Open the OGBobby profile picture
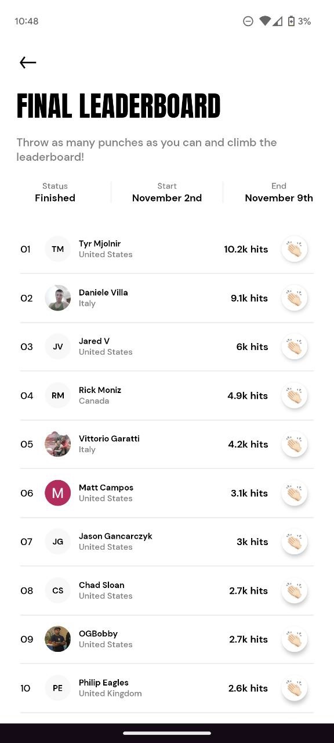Viewport: 334px width, 743px height. pos(58,639)
